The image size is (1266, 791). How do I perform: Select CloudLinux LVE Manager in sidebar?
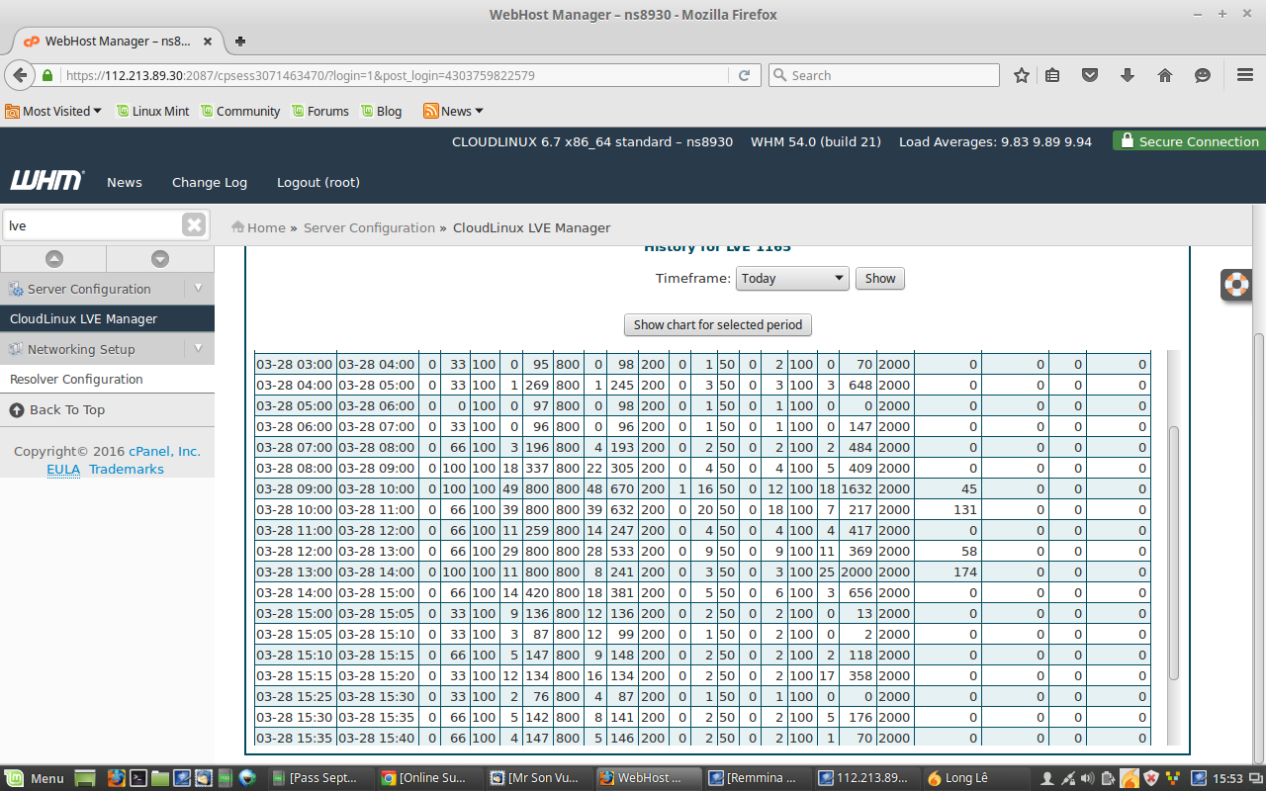107,318
